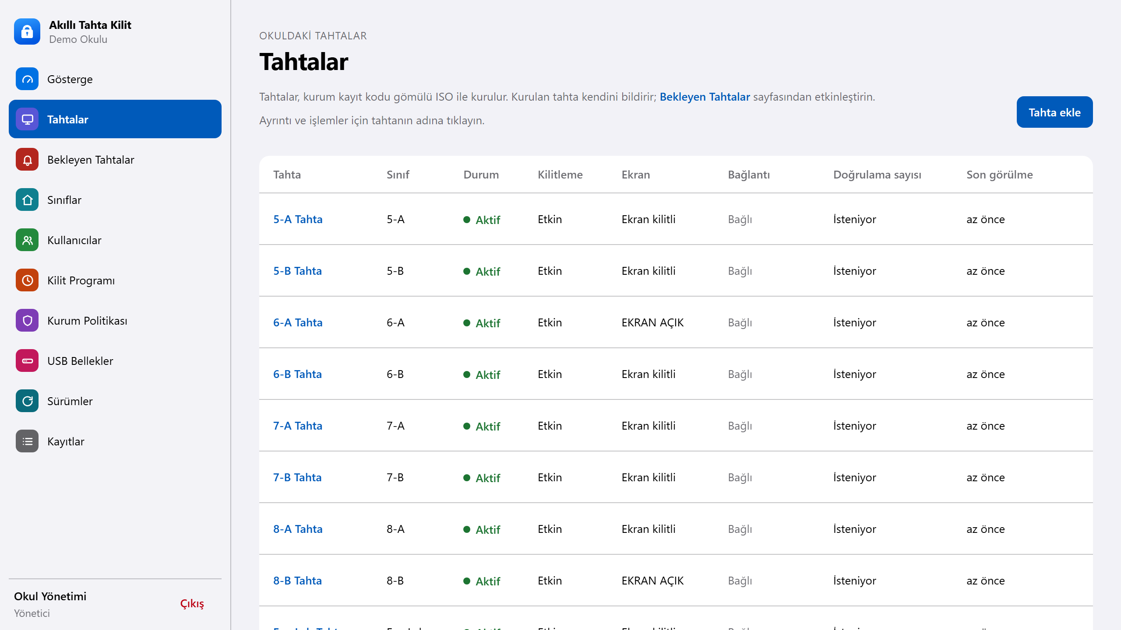
Task: Click the Tahta ekle button
Action: tap(1054, 112)
